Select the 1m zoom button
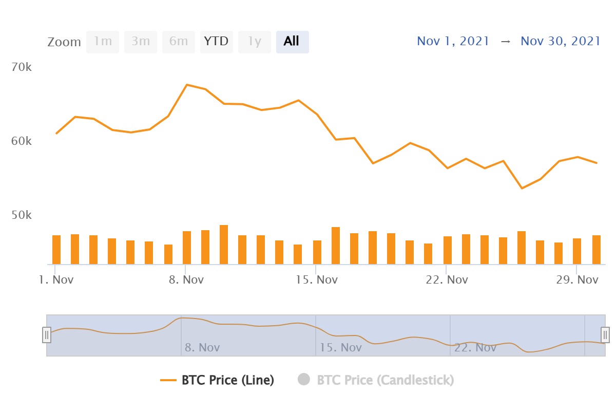This screenshot has width=616, height=411. [x=103, y=42]
